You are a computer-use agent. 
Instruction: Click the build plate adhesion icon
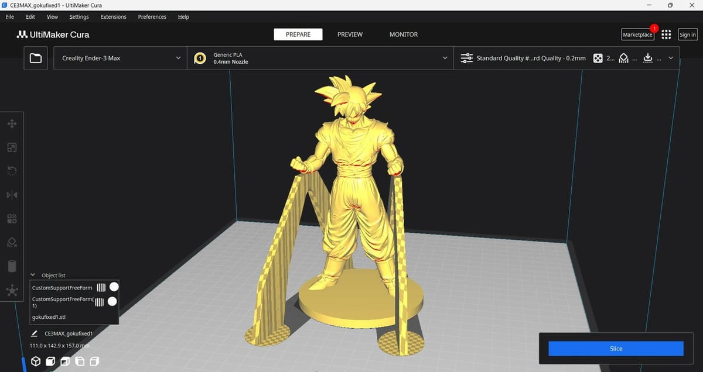point(647,58)
